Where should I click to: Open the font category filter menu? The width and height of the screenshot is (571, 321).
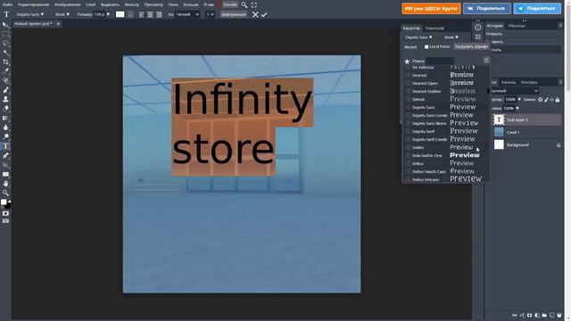[x=486, y=61]
